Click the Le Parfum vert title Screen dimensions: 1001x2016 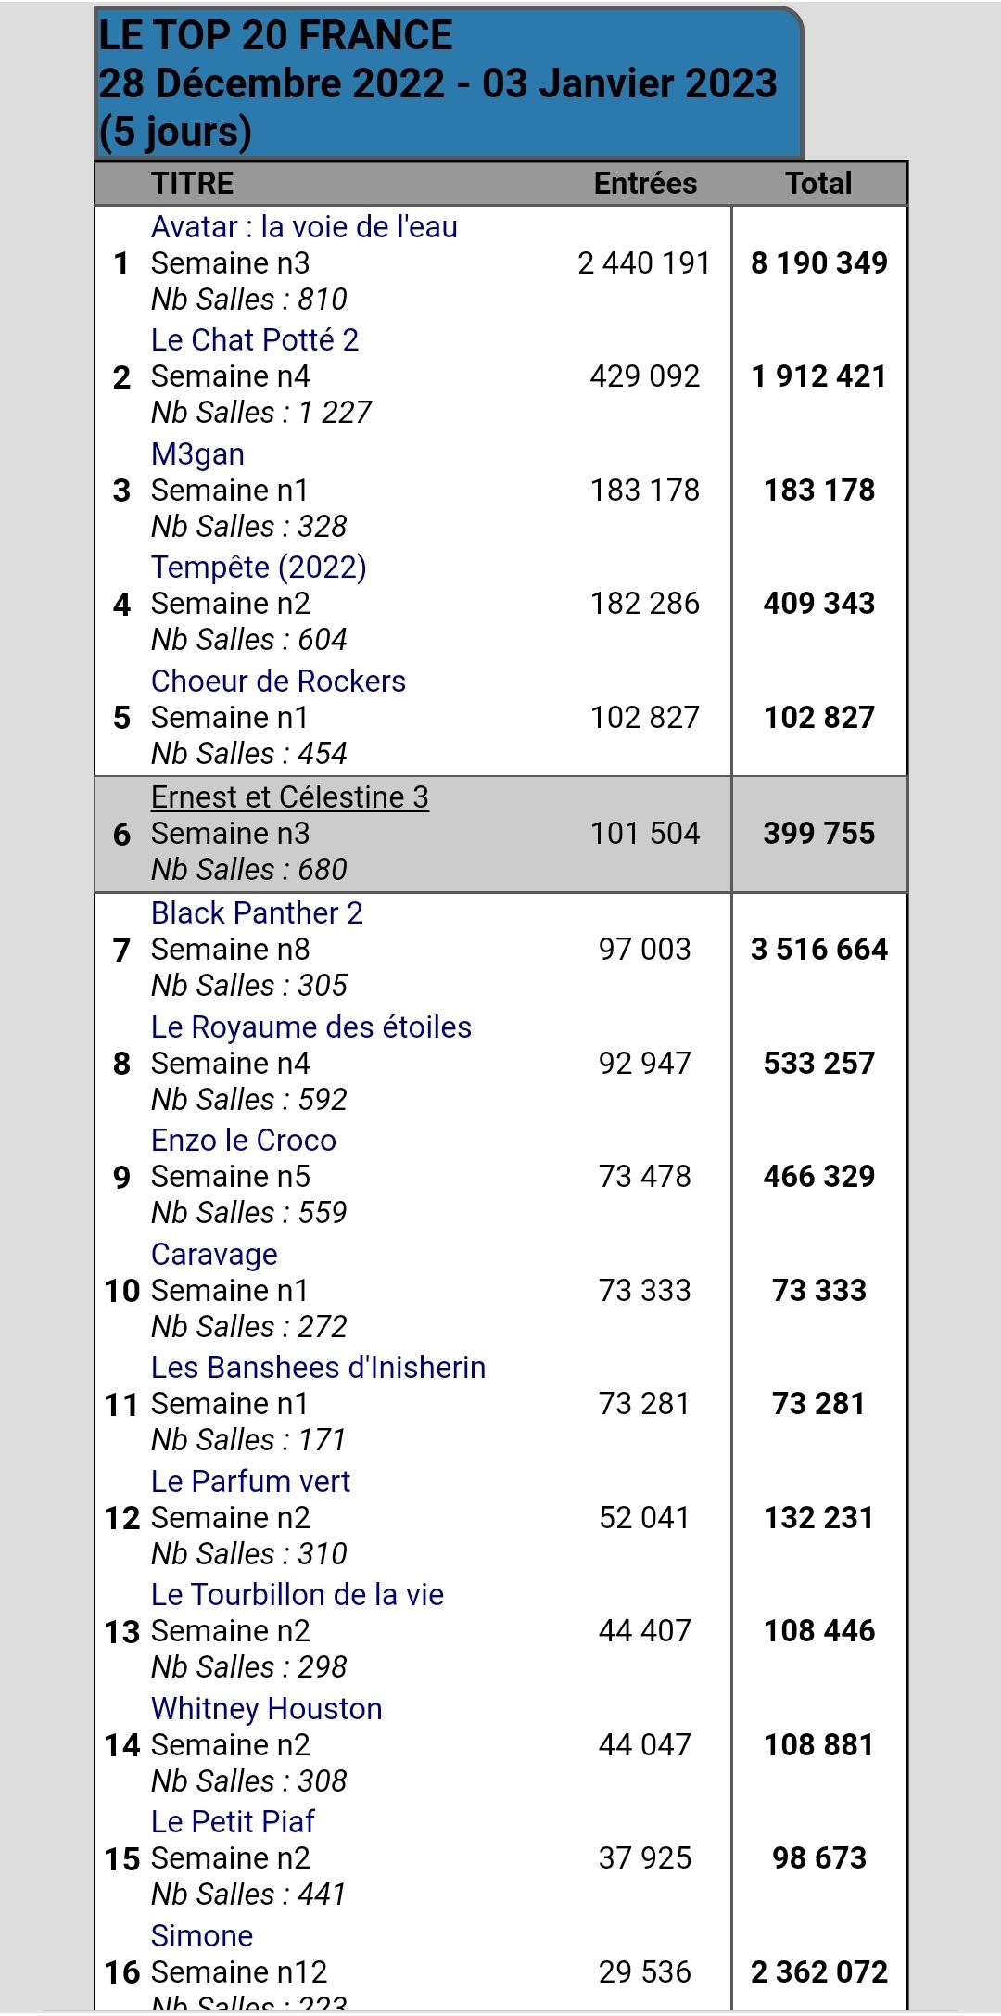point(250,1482)
